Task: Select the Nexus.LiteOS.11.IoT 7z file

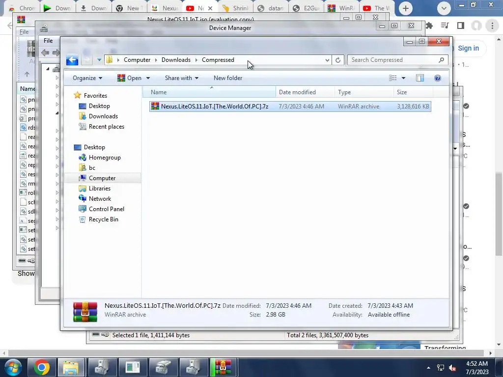Action: (x=290, y=107)
